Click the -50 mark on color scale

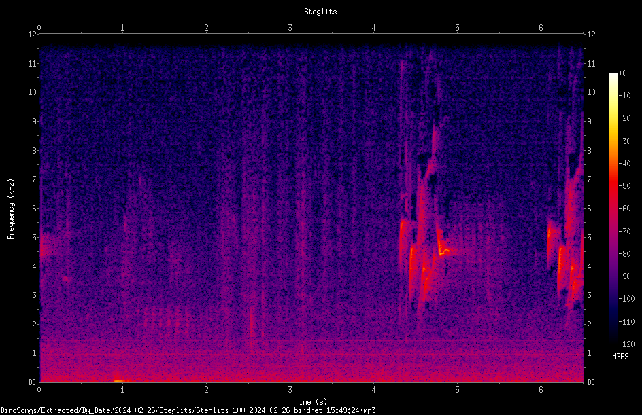pos(624,185)
